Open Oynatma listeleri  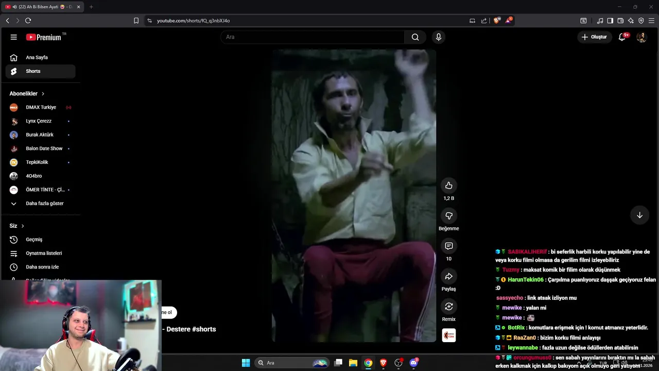pyautogui.click(x=40, y=253)
